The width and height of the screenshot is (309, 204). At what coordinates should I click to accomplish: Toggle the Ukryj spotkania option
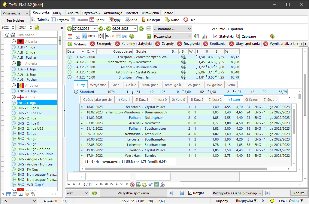tap(232, 44)
